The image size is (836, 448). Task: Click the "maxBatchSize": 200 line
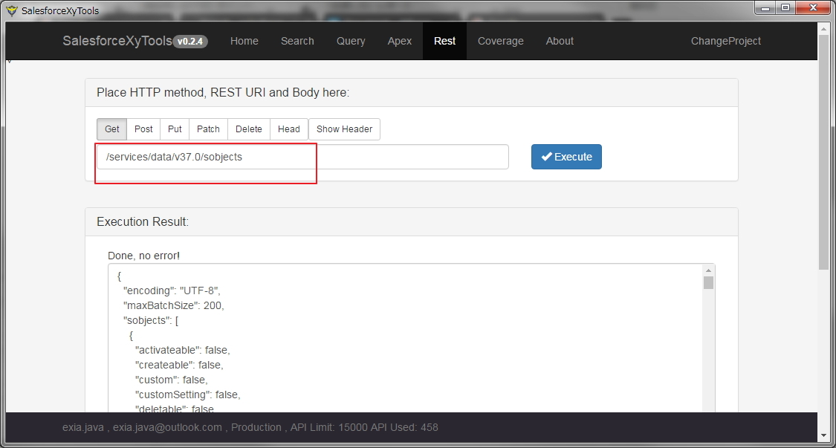[174, 305]
